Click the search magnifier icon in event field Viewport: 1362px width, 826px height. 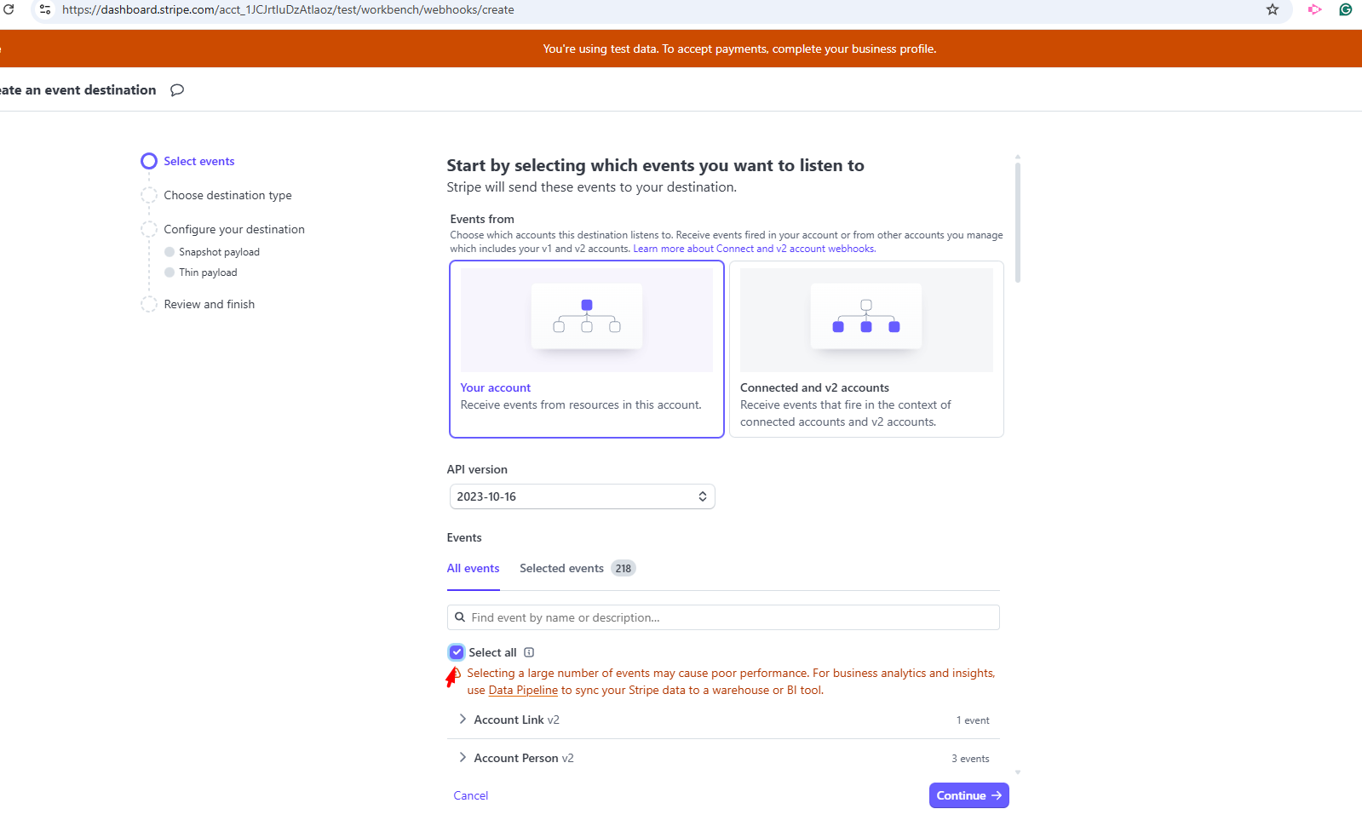(460, 617)
